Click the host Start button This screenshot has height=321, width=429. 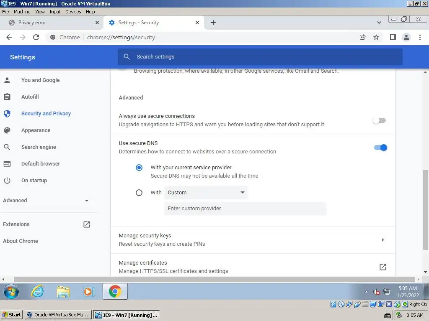11,315
